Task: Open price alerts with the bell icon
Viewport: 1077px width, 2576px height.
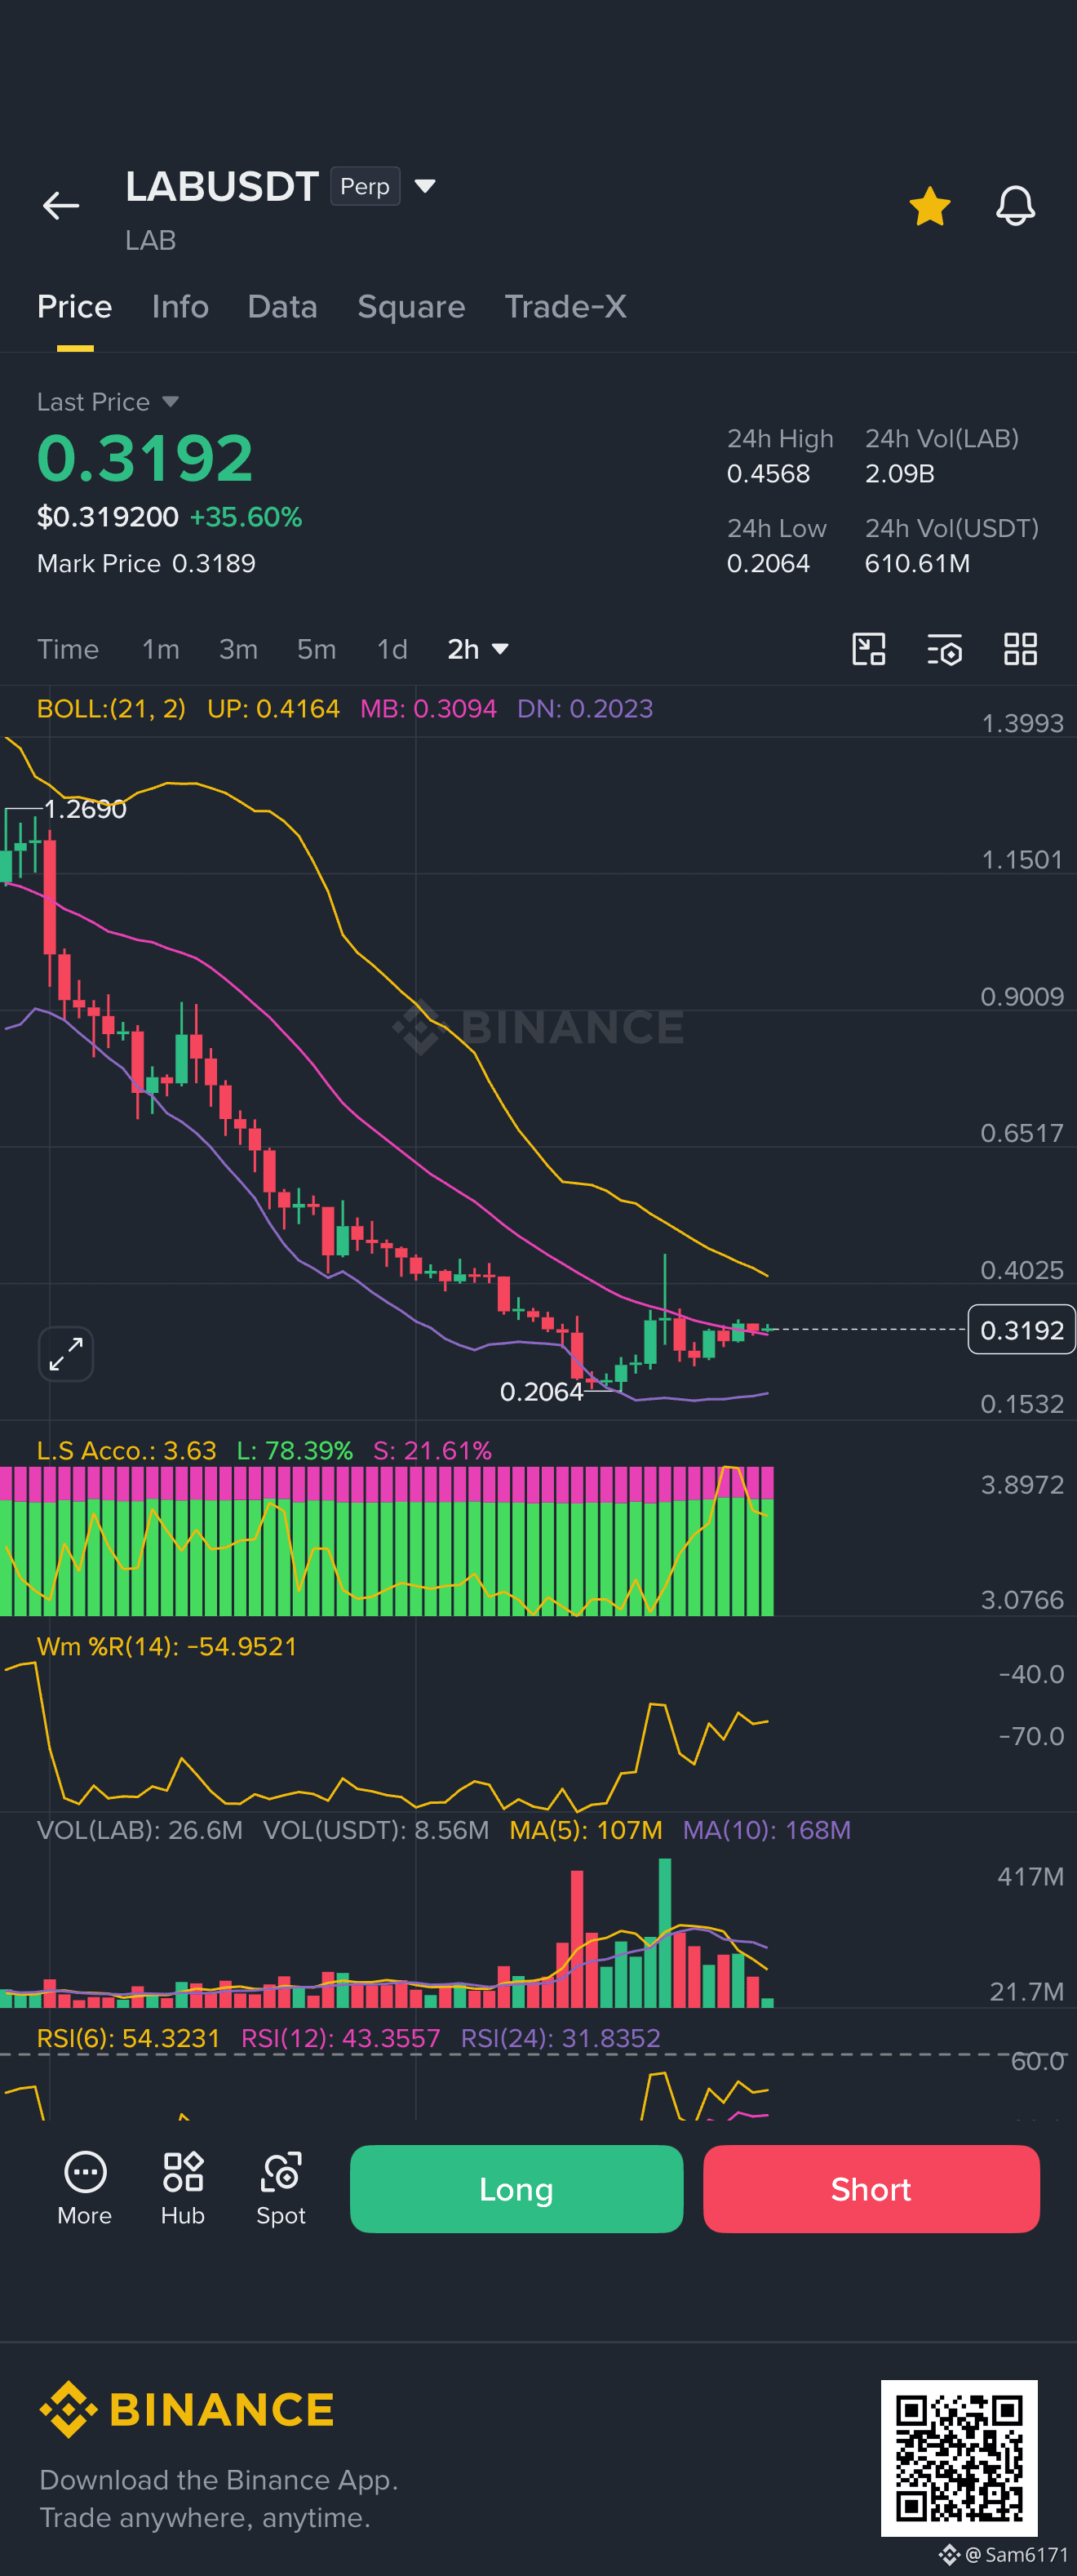Action: (1015, 206)
